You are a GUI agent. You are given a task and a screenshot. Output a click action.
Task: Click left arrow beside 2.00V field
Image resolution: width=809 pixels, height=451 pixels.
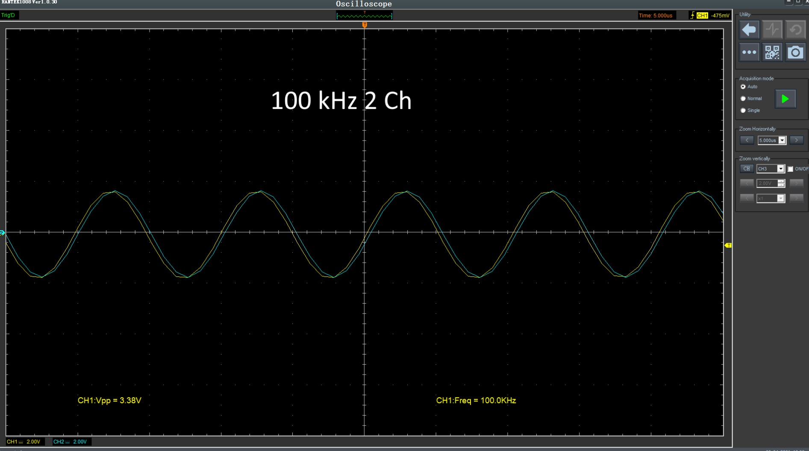pyautogui.click(x=747, y=183)
